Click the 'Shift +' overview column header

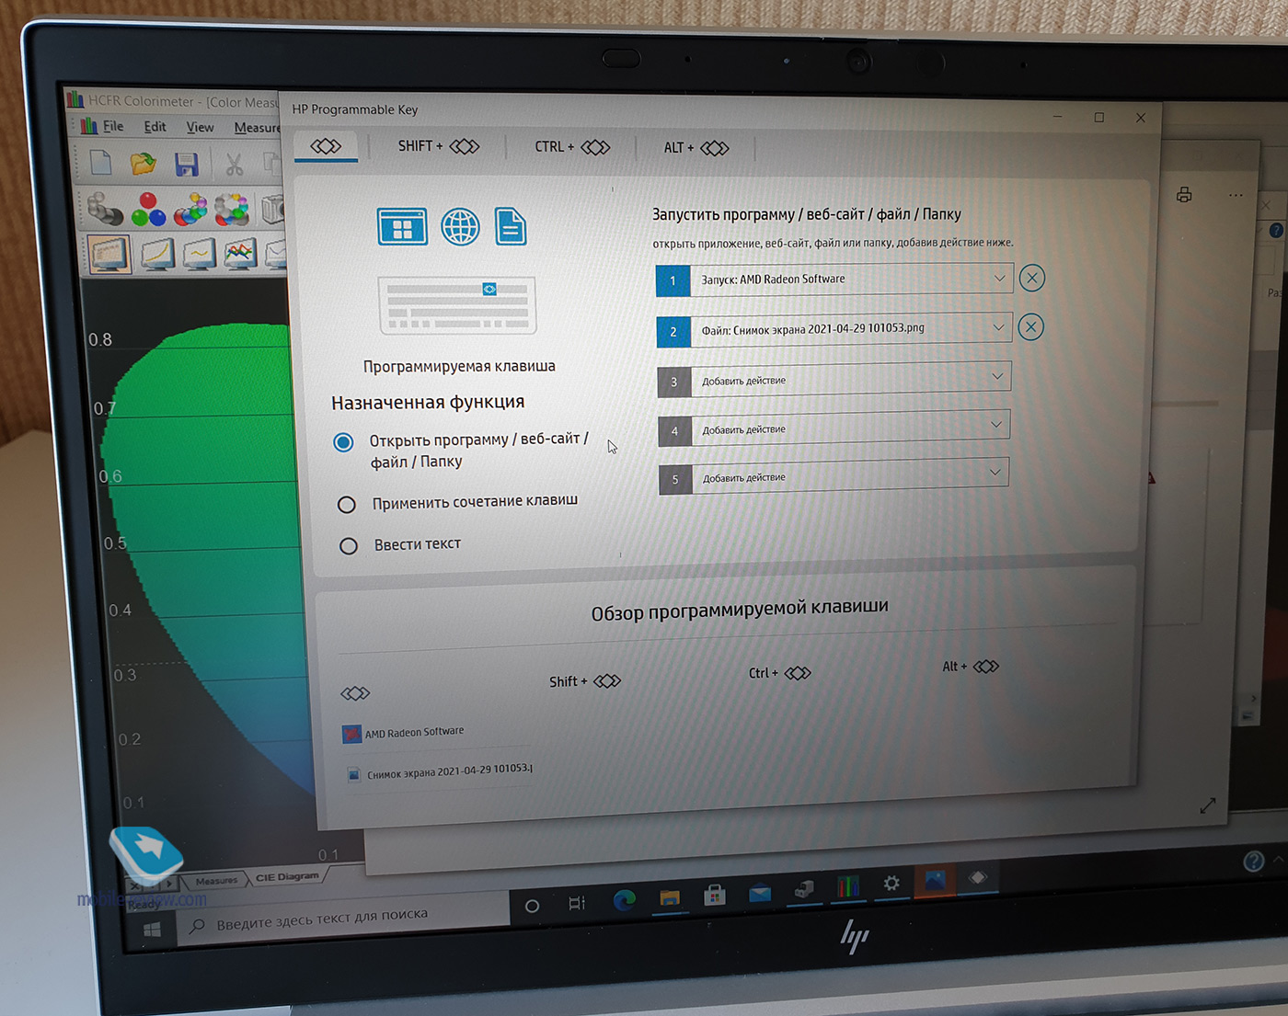tap(585, 681)
